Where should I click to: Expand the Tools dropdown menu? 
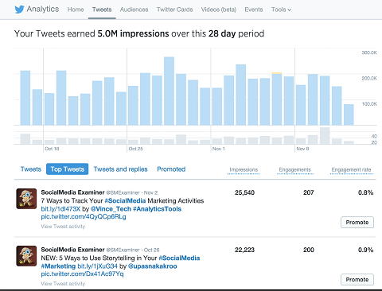[x=281, y=10]
